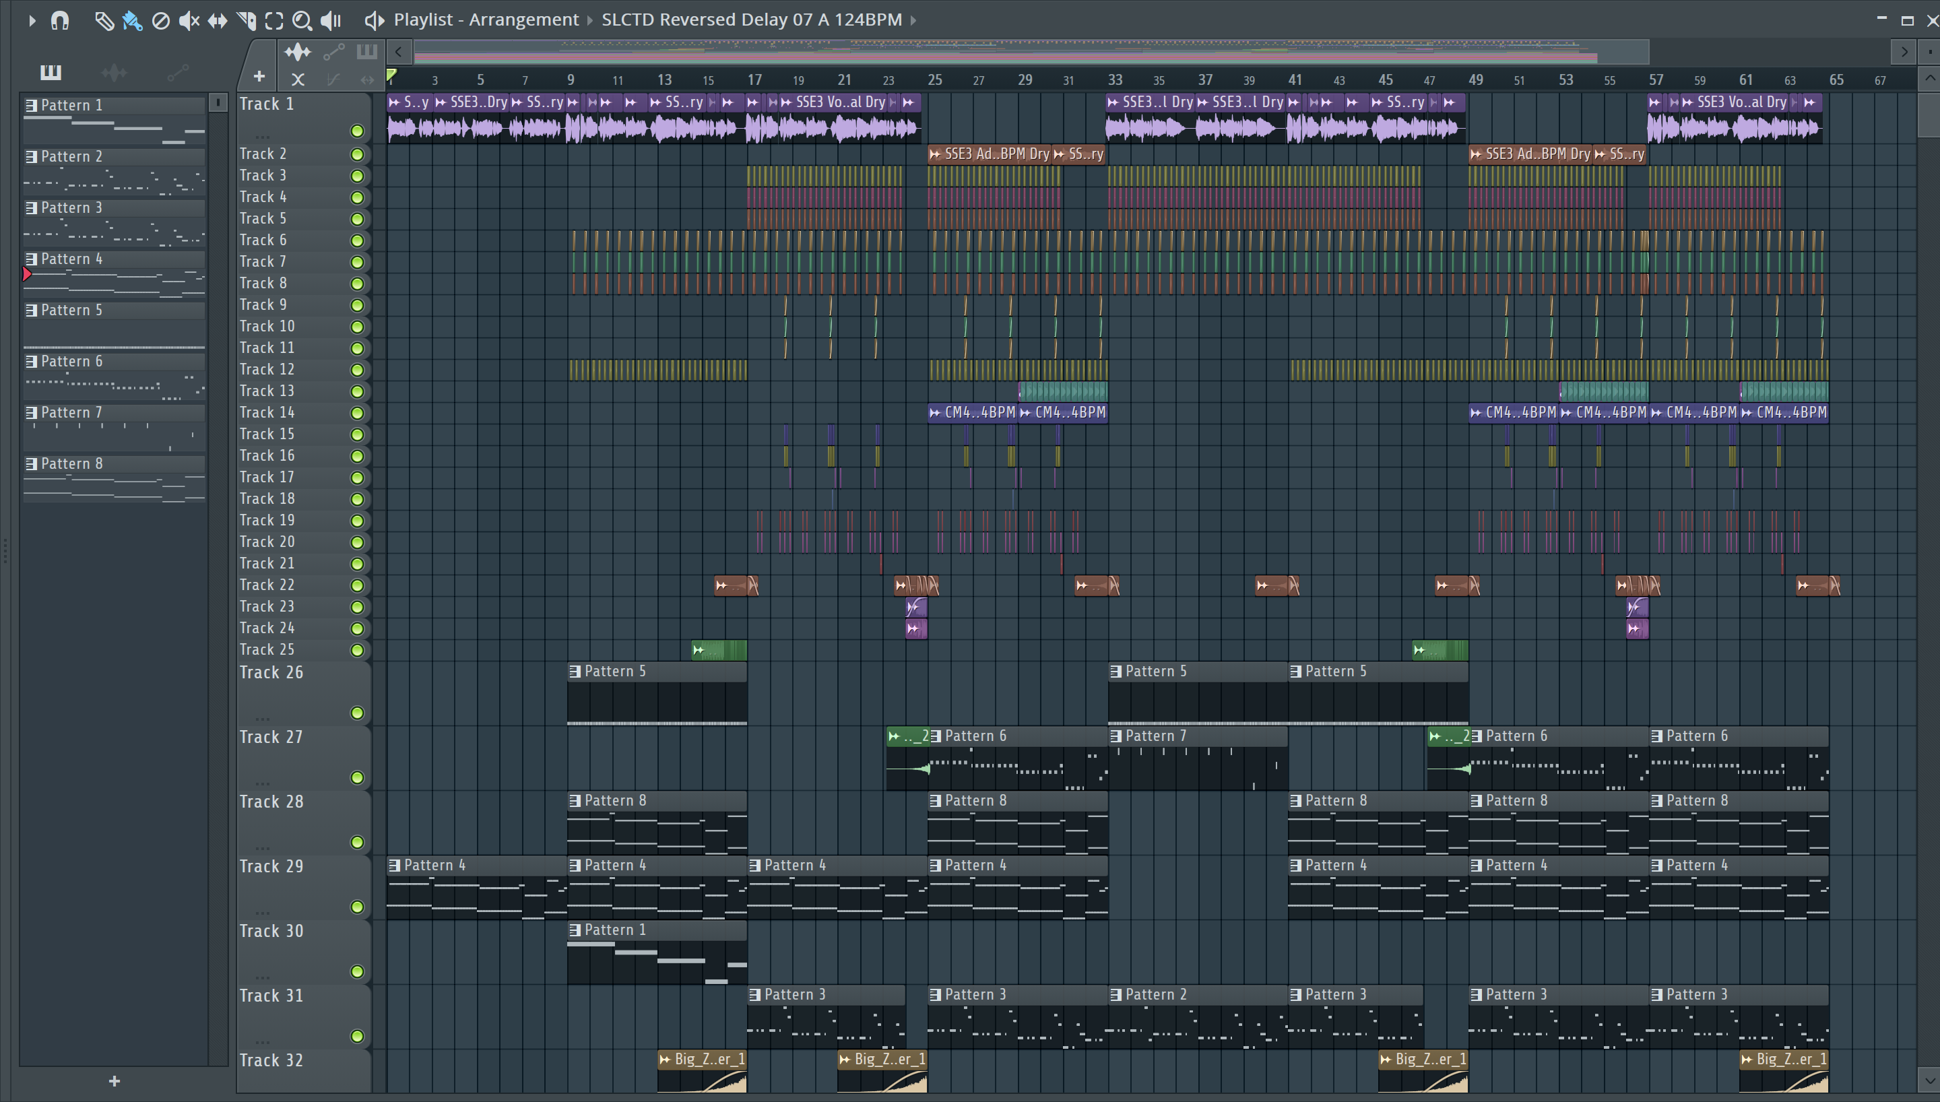Mute Track 22 with its green LED
This screenshot has width=1940, height=1102.
click(x=357, y=586)
